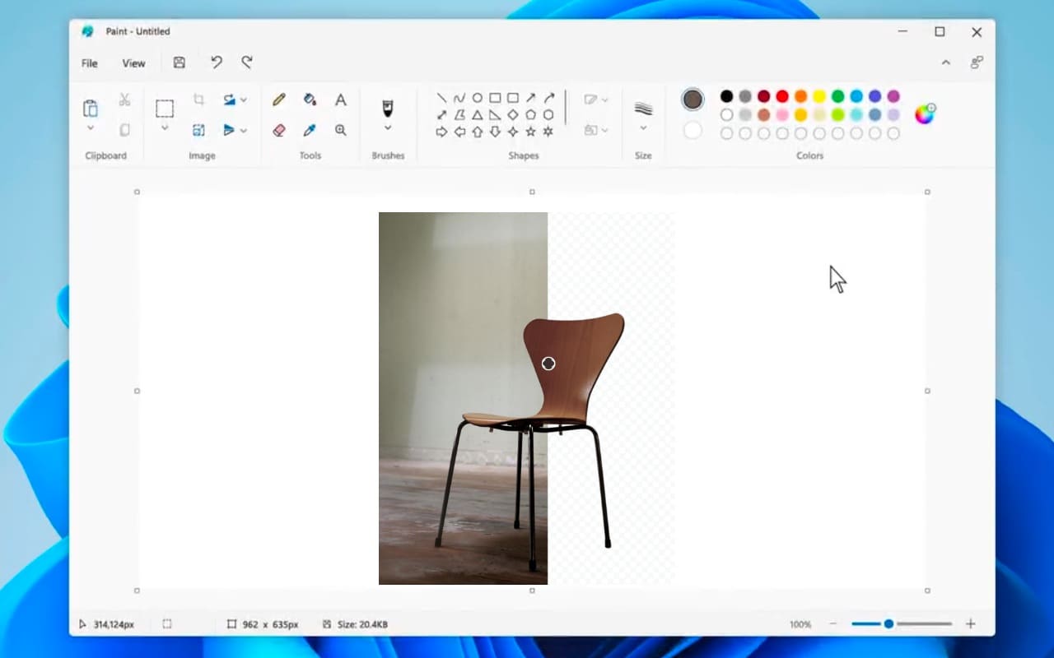
Task: Open the View menu
Action: [x=133, y=63]
